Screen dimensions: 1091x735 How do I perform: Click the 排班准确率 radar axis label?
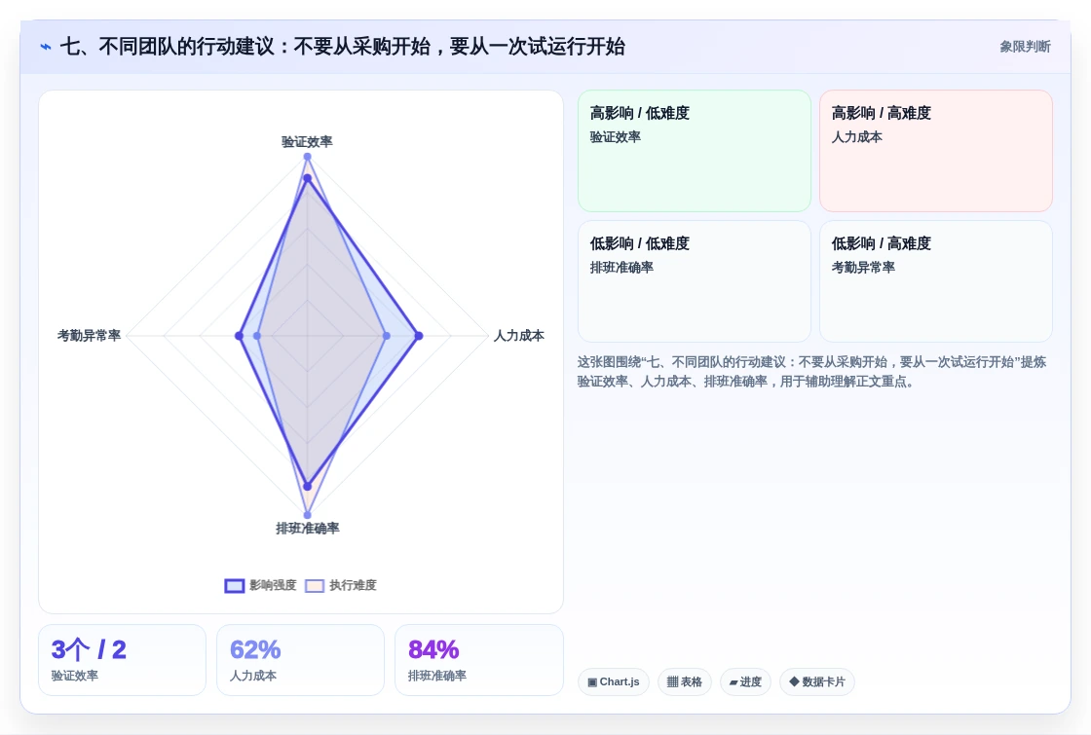[308, 529]
